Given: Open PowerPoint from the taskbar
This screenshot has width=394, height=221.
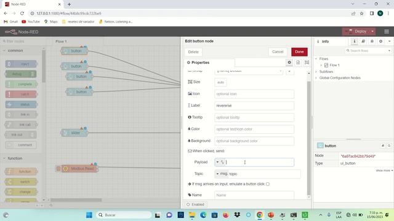Looking at the screenshot, I should 271,215.
